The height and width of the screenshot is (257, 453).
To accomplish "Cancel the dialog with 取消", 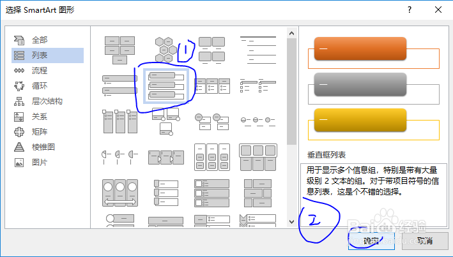I will [x=425, y=240].
